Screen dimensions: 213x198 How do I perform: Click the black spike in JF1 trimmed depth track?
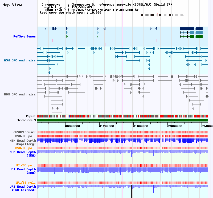click(x=132, y=191)
